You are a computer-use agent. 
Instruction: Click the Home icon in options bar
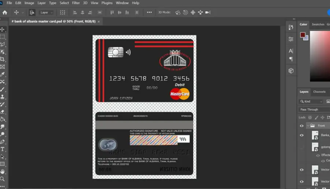[x=5, y=12]
